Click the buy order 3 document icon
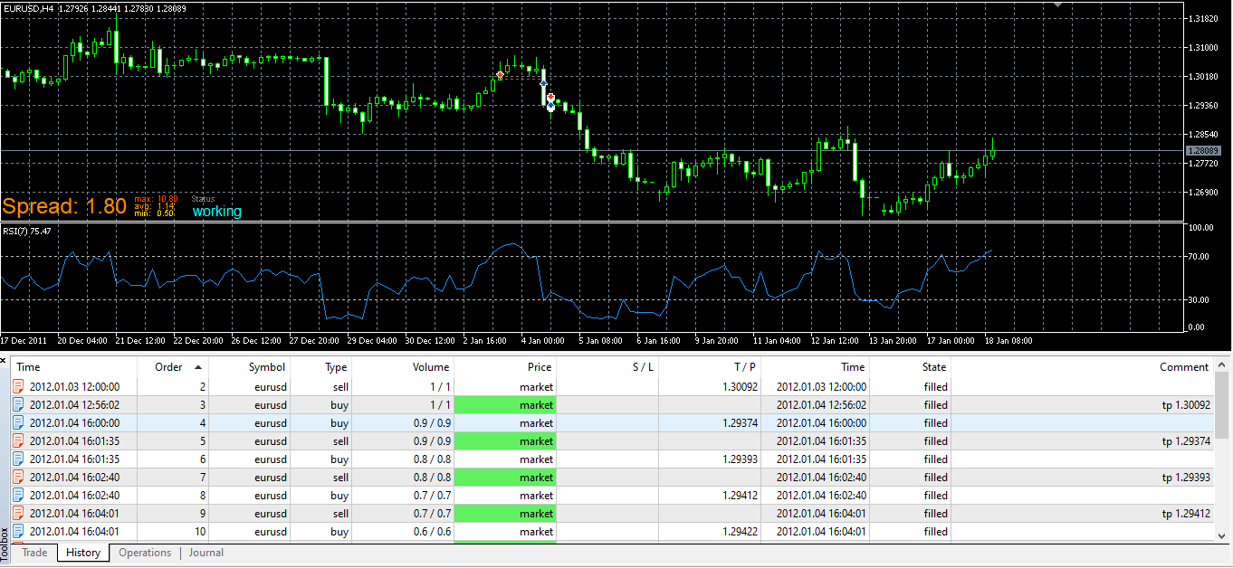 pos(19,405)
